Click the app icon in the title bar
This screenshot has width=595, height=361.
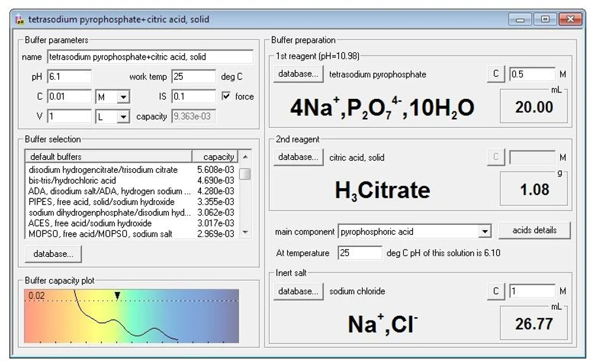pyautogui.click(x=20, y=20)
